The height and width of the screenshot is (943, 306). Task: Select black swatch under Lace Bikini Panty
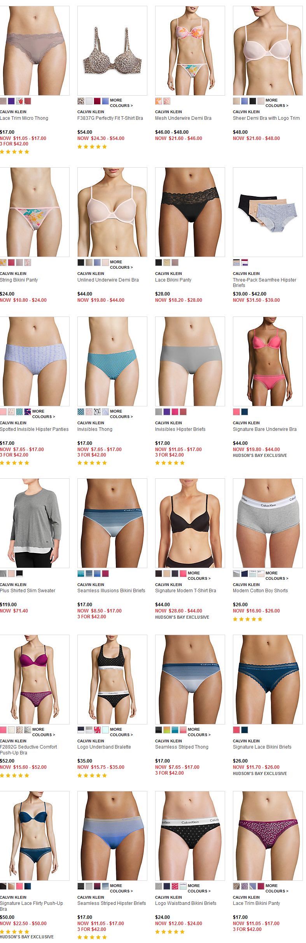coord(159,262)
